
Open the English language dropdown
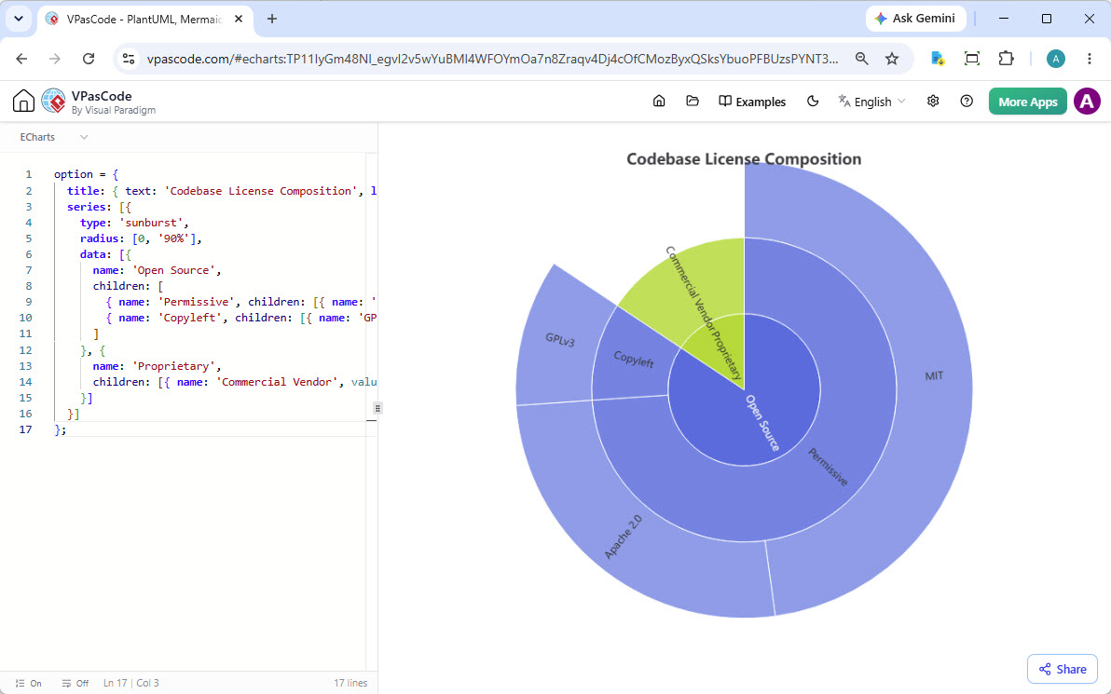[x=871, y=102]
